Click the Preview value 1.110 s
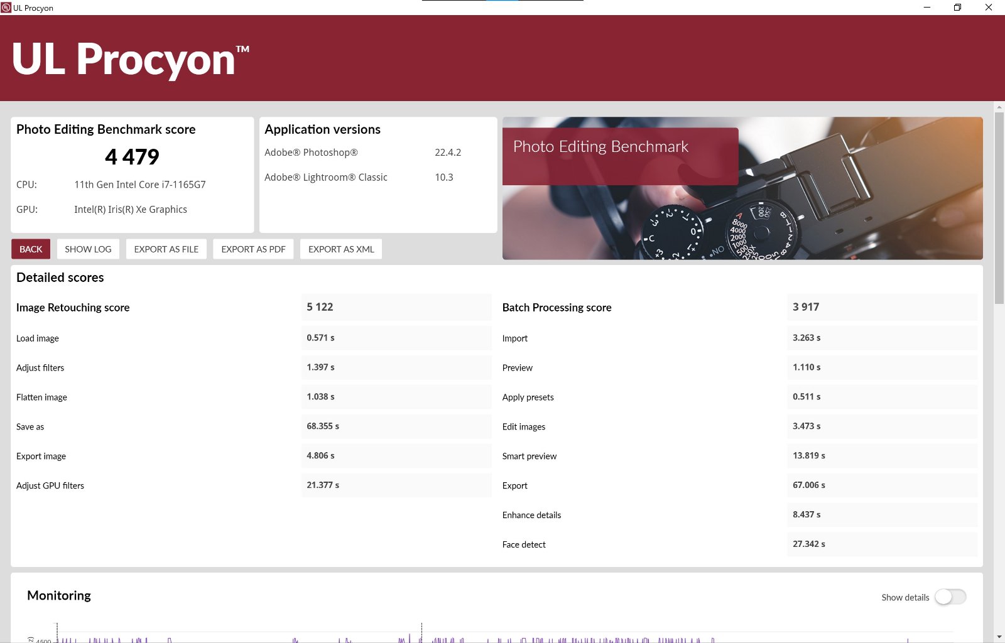This screenshot has width=1005, height=643. pyautogui.click(x=807, y=367)
